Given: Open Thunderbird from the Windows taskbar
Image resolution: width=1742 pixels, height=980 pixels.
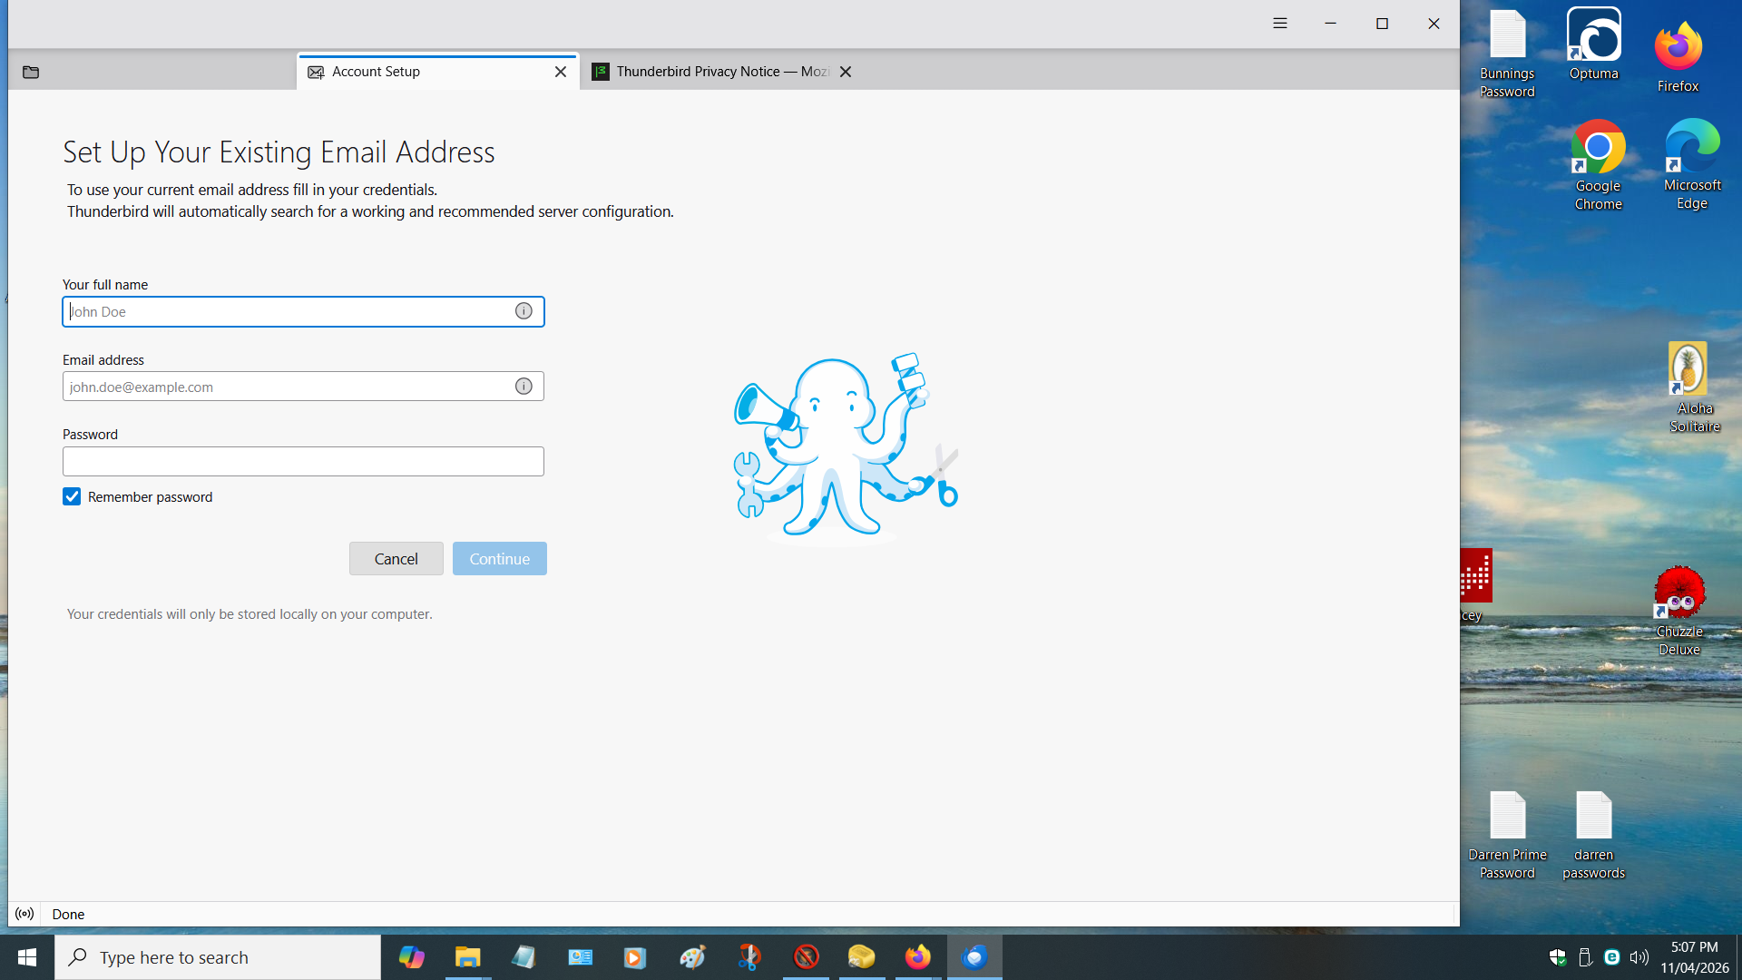Looking at the screenshot, I should click(974, 957).
